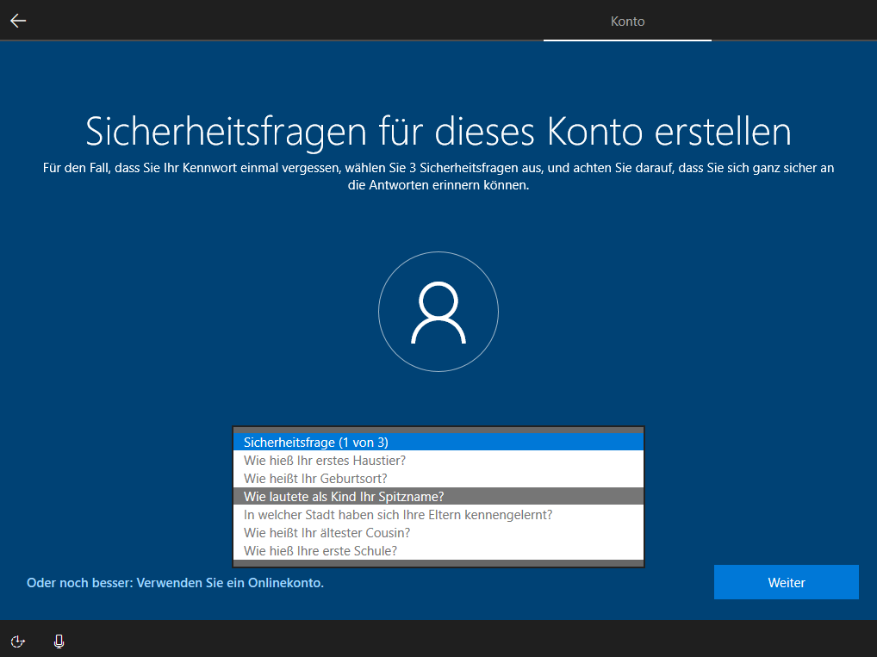Click the back arrow at top left
This screenshot has width=877, height=657.
pos(17,20)
